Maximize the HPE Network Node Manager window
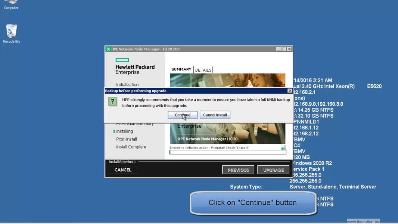Viewport: 398px width, 224px height. click(x=284, y=49)
